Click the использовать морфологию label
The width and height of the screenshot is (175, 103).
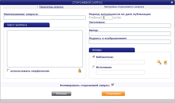pyautogui.click(x=30, y=71)
